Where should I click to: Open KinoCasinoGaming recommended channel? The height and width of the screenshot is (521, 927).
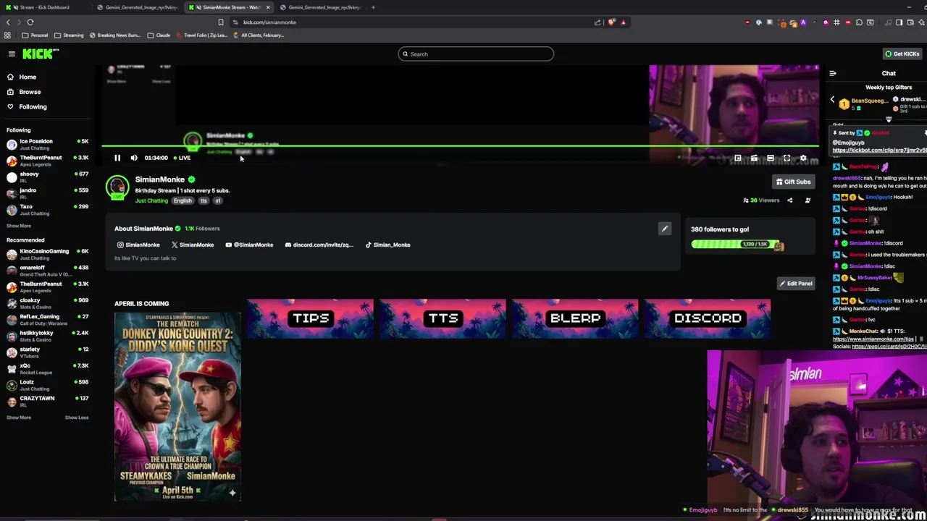pos(47,254)
